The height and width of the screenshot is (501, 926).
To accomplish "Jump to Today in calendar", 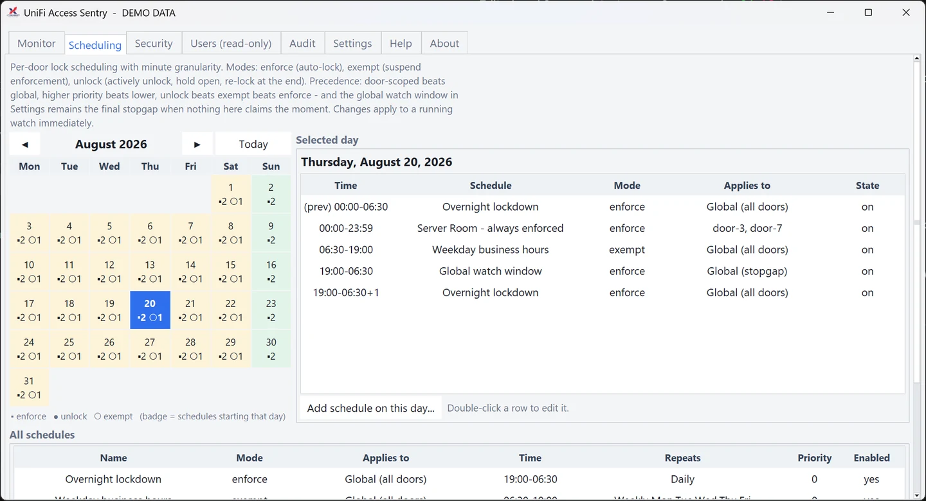I will (x=253, y=144).
